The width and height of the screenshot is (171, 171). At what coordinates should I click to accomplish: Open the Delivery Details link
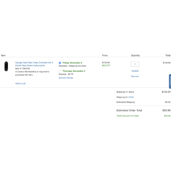(66, 78)
